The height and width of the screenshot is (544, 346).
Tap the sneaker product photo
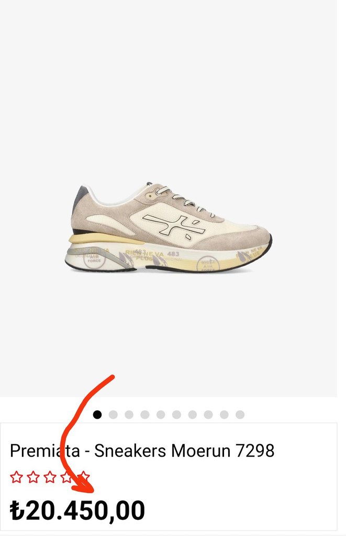[x=169, y=228]
